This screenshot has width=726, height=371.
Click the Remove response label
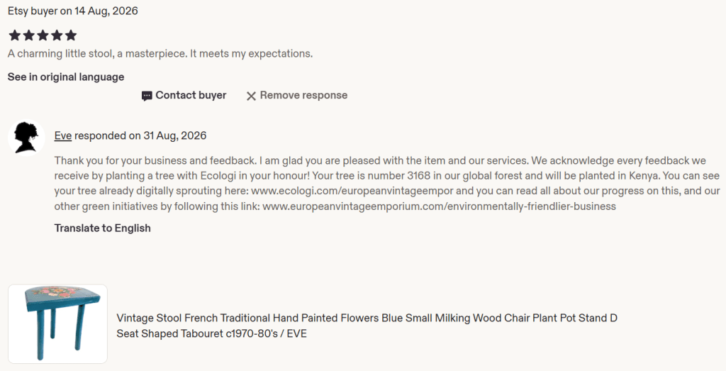click(303, 95)
